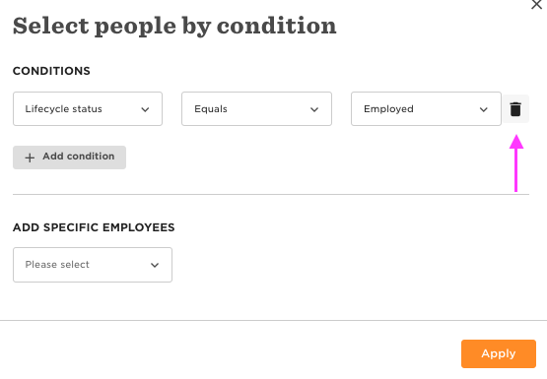Select the Employed text in the value box
Image resolution: width=547 pixels, height=379 pixels.
click(x=388, y=109)
